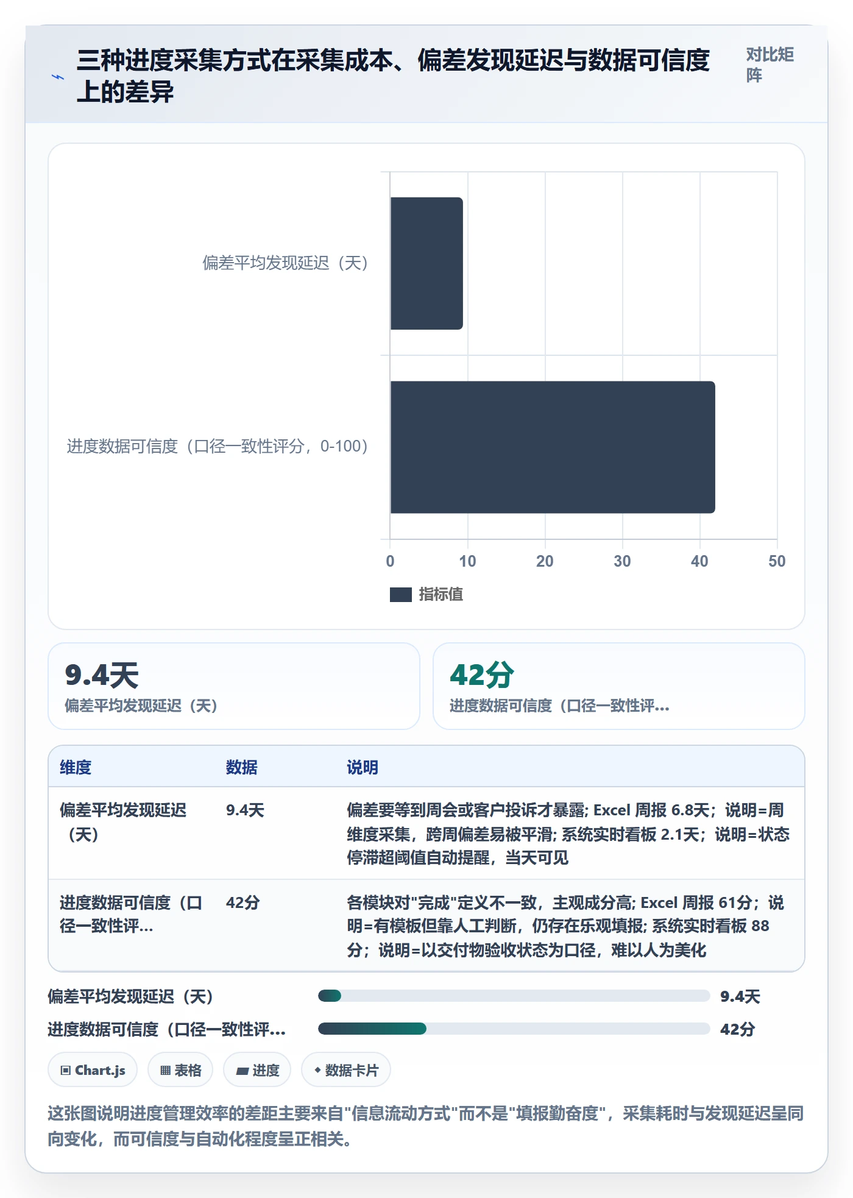Click the 维度 table column header
This screenshot has height=1198, width=853.
pos(76,767)
